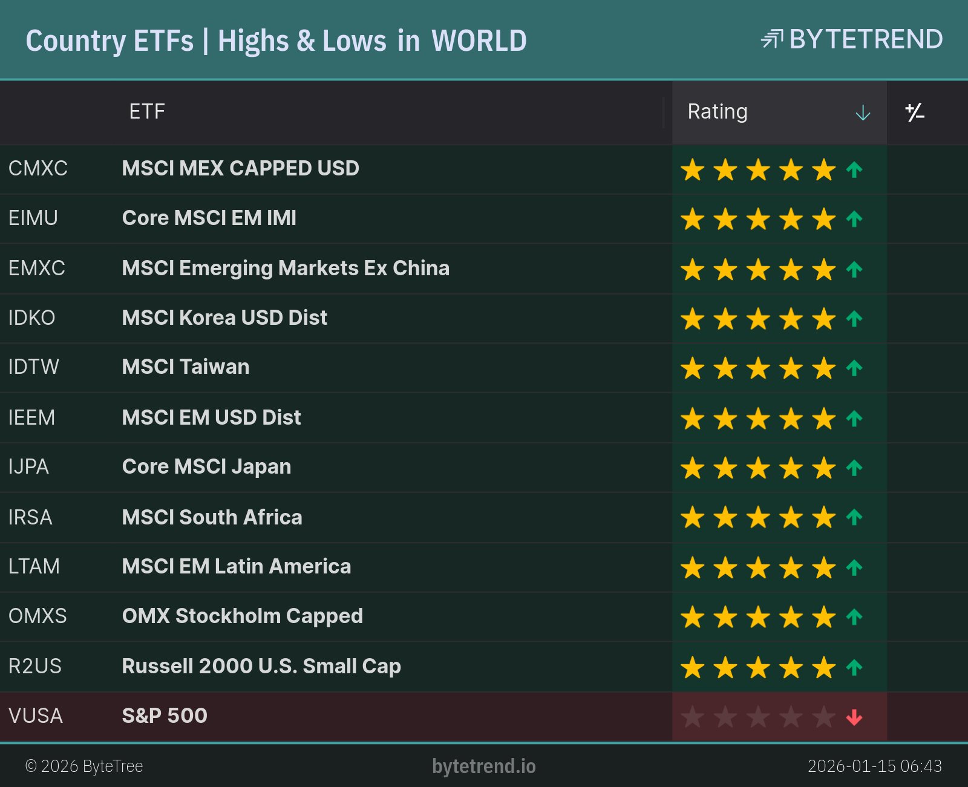Click the green up arrow for CMXC

click(854, 169)
